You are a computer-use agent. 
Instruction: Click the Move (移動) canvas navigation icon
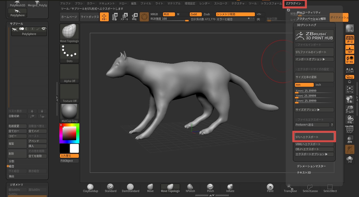point(350,99)
